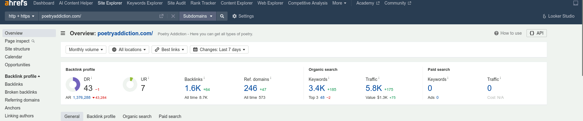Open Community external link

coord(398,3)
